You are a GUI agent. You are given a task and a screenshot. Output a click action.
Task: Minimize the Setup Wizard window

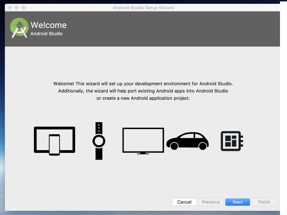17,8
